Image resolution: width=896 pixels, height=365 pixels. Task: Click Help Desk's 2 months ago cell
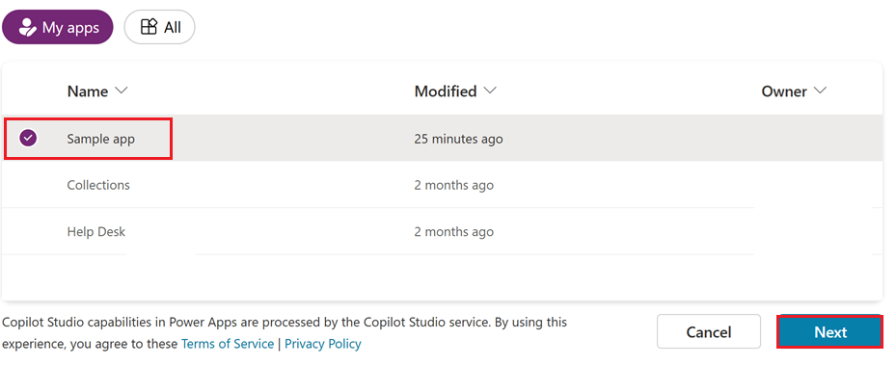click(x=453, y=232)
